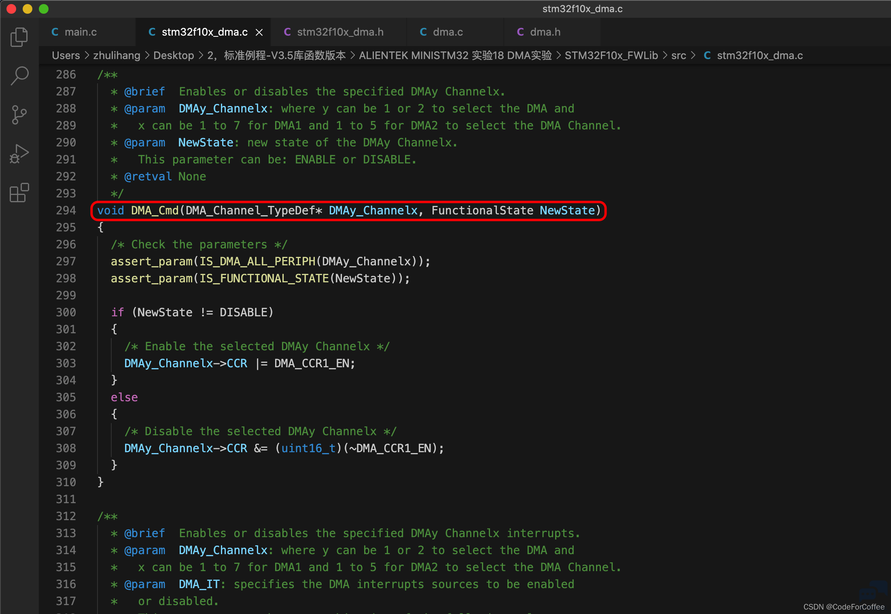891x614 pixels.
Task: Click the C file icon on main.c tab
Action: point(55,32)
